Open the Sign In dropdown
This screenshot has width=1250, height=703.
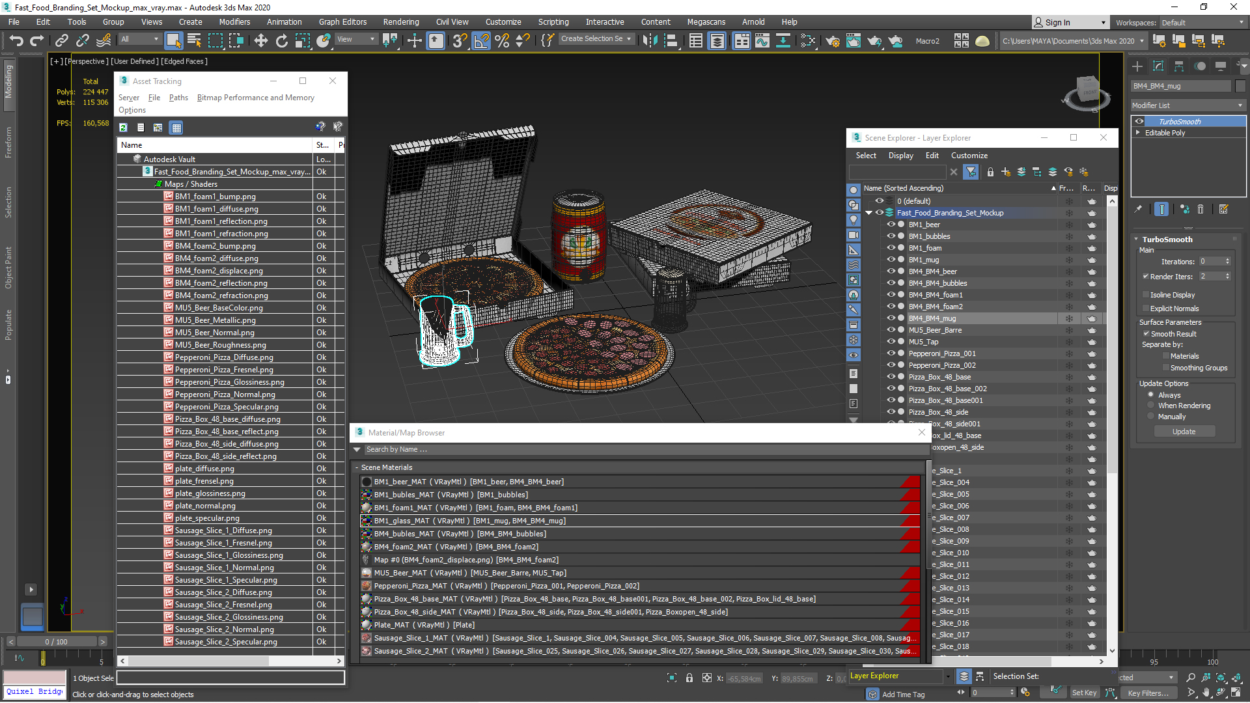(1070, 23)
